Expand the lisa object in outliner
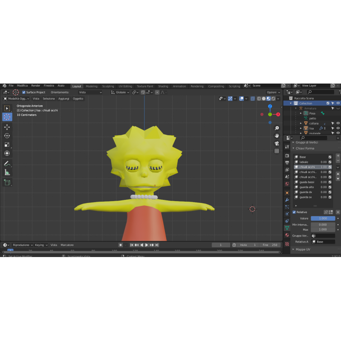The width and height of the screenshot is (341, 341). click(x=301, y=128)
